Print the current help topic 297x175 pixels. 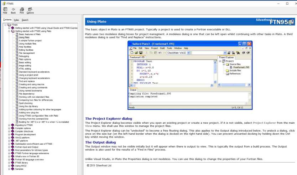(22, 11)
